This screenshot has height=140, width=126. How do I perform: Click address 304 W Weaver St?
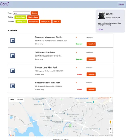point(51,41)
